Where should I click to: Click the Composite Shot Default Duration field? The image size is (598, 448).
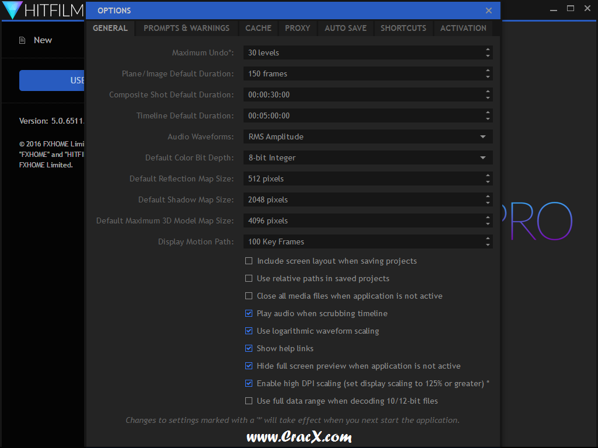point(362,94)
